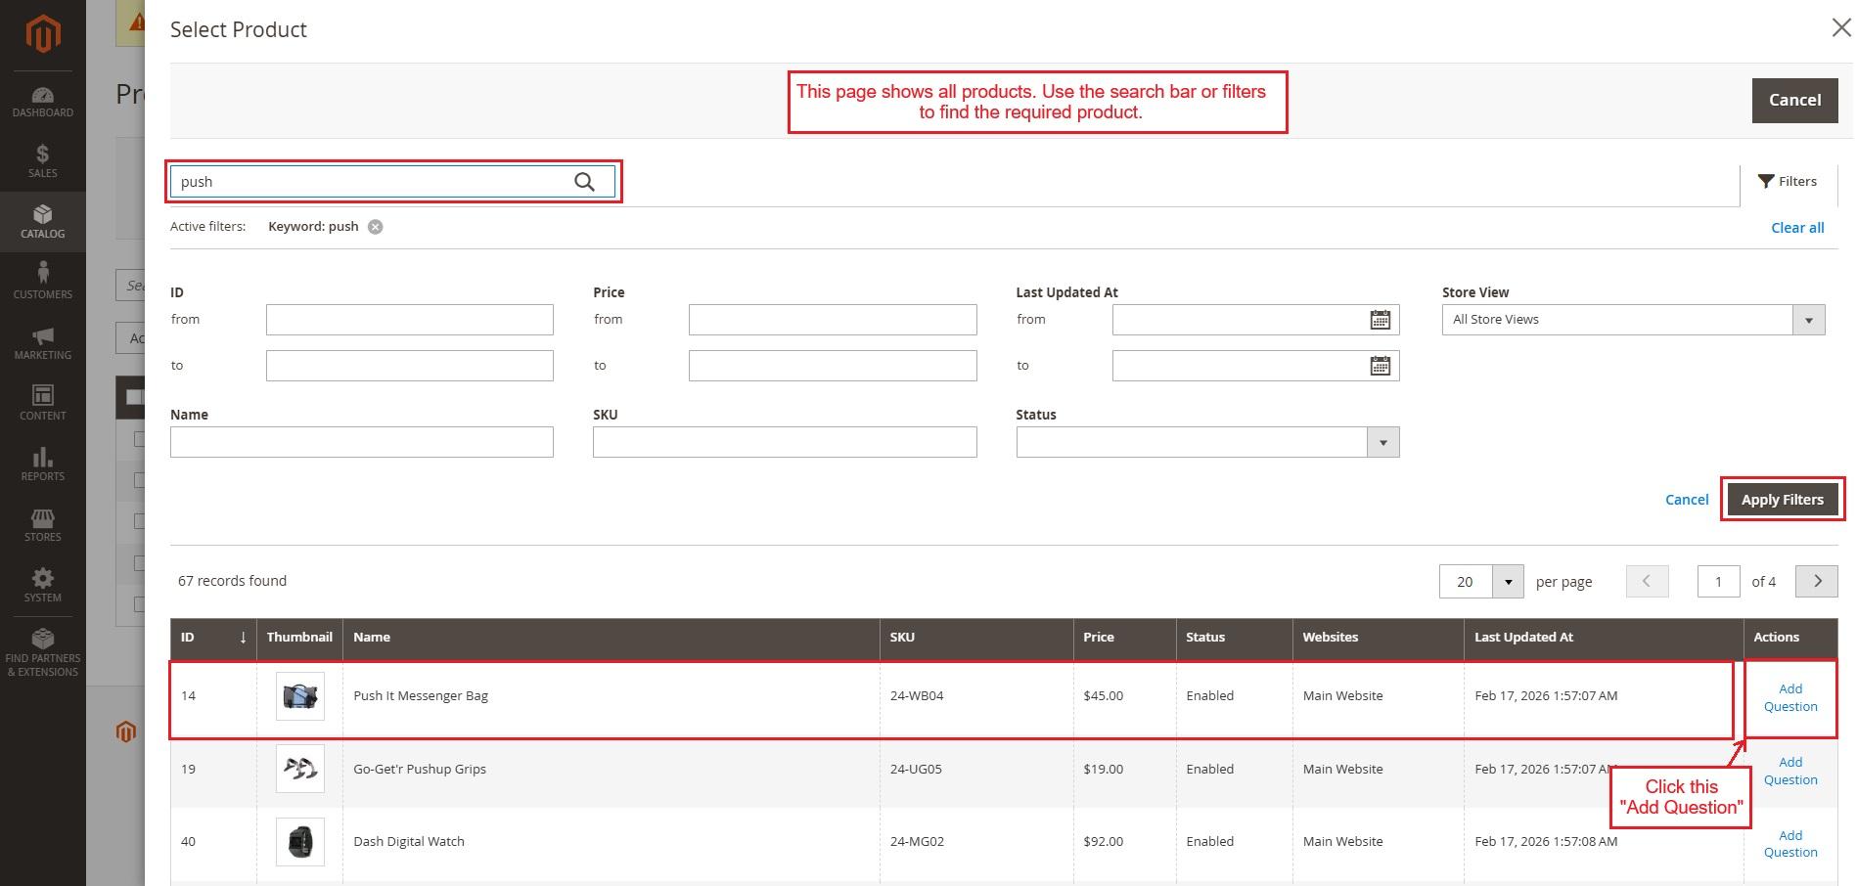Click Add Question for Push It Messenger Bag
Screen dimensions: 1857x886
pyautogui.click(x=1789, y=697)
